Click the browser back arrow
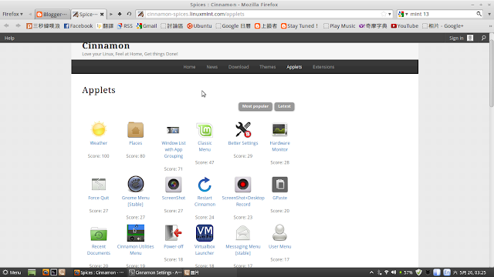 [x=6, y=25]
